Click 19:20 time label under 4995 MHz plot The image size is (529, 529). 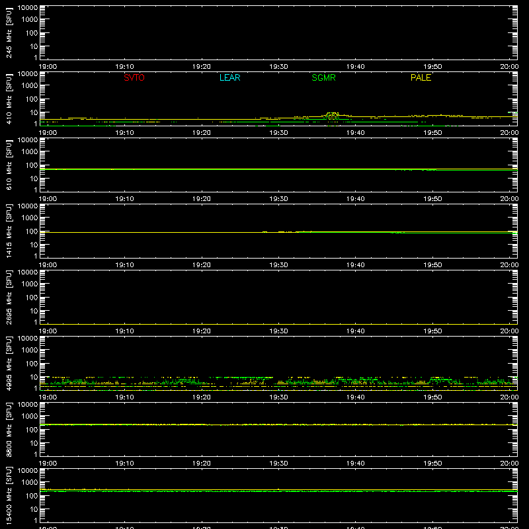[202, 397]
